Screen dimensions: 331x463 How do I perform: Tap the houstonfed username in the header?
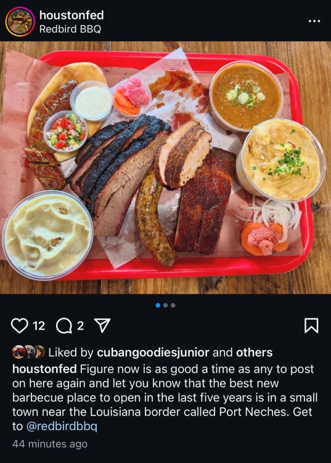pyautogui.click(x=72, y=15)
